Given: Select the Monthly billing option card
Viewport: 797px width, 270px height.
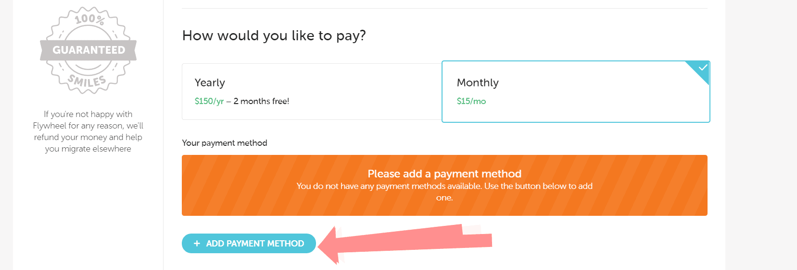Looking at the screenshot, I should click(576, 92).
